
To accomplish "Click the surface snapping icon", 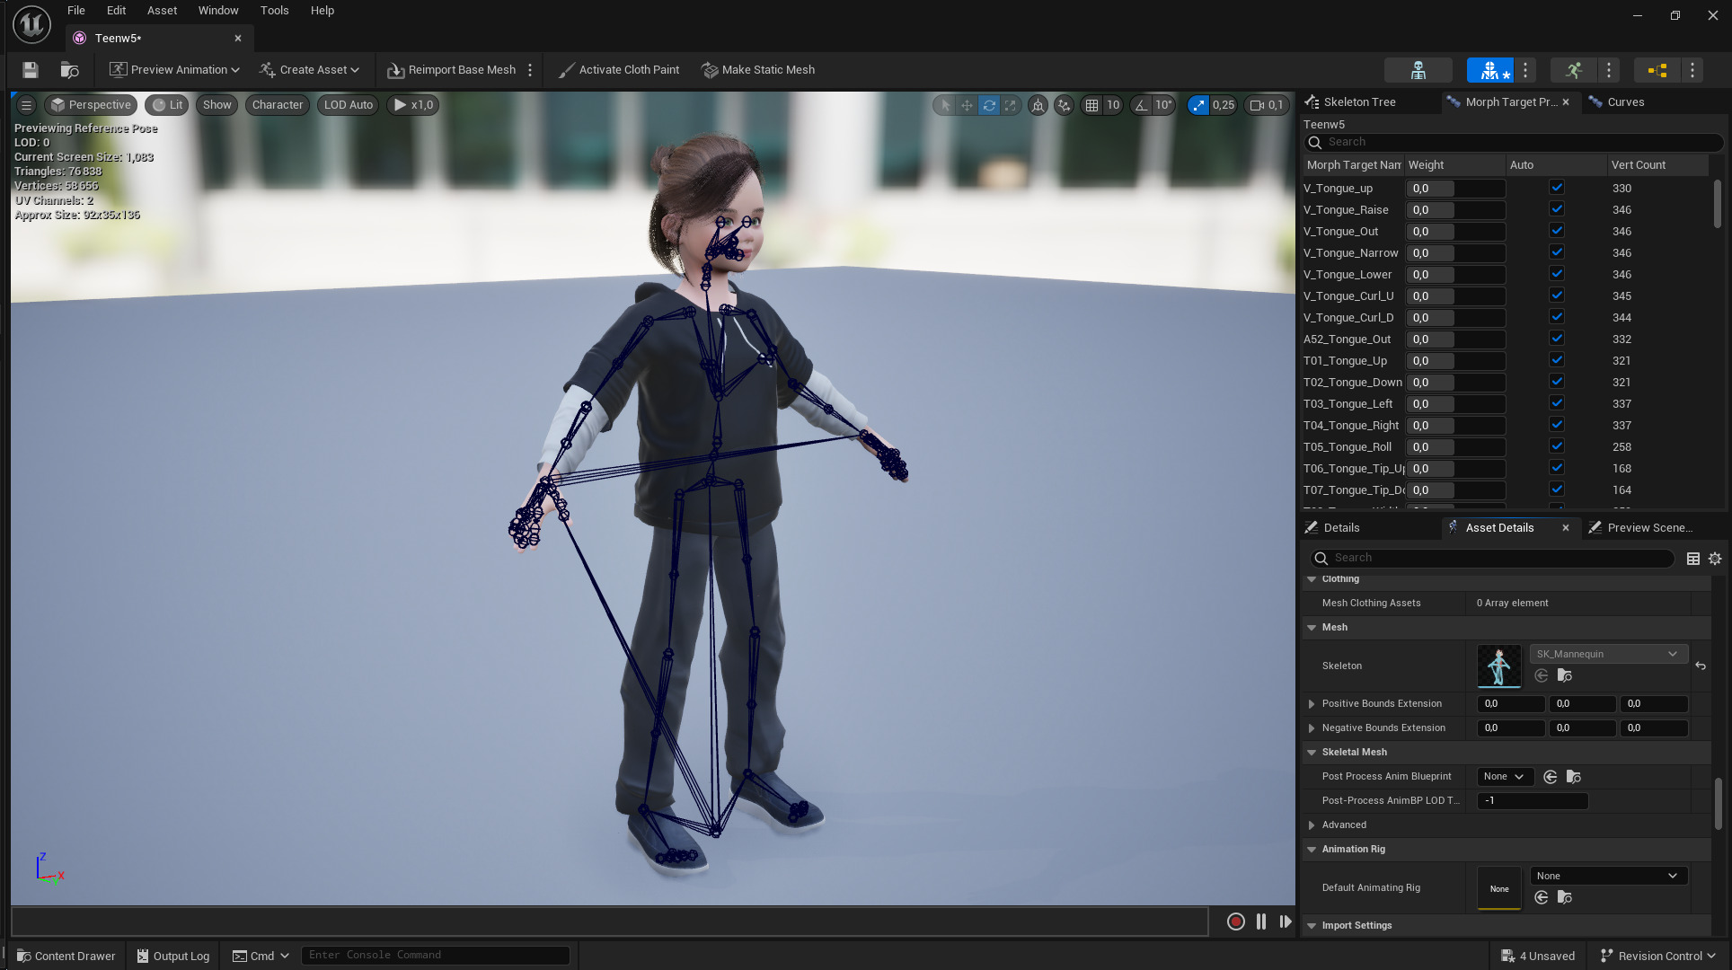I will [x=1064, y=105].
